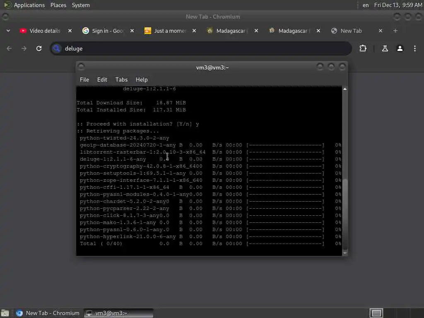This screenshot has width=424, height=318.
Task: Click the 'Total ( 0/40)' progress line
Action: [210, 243]
